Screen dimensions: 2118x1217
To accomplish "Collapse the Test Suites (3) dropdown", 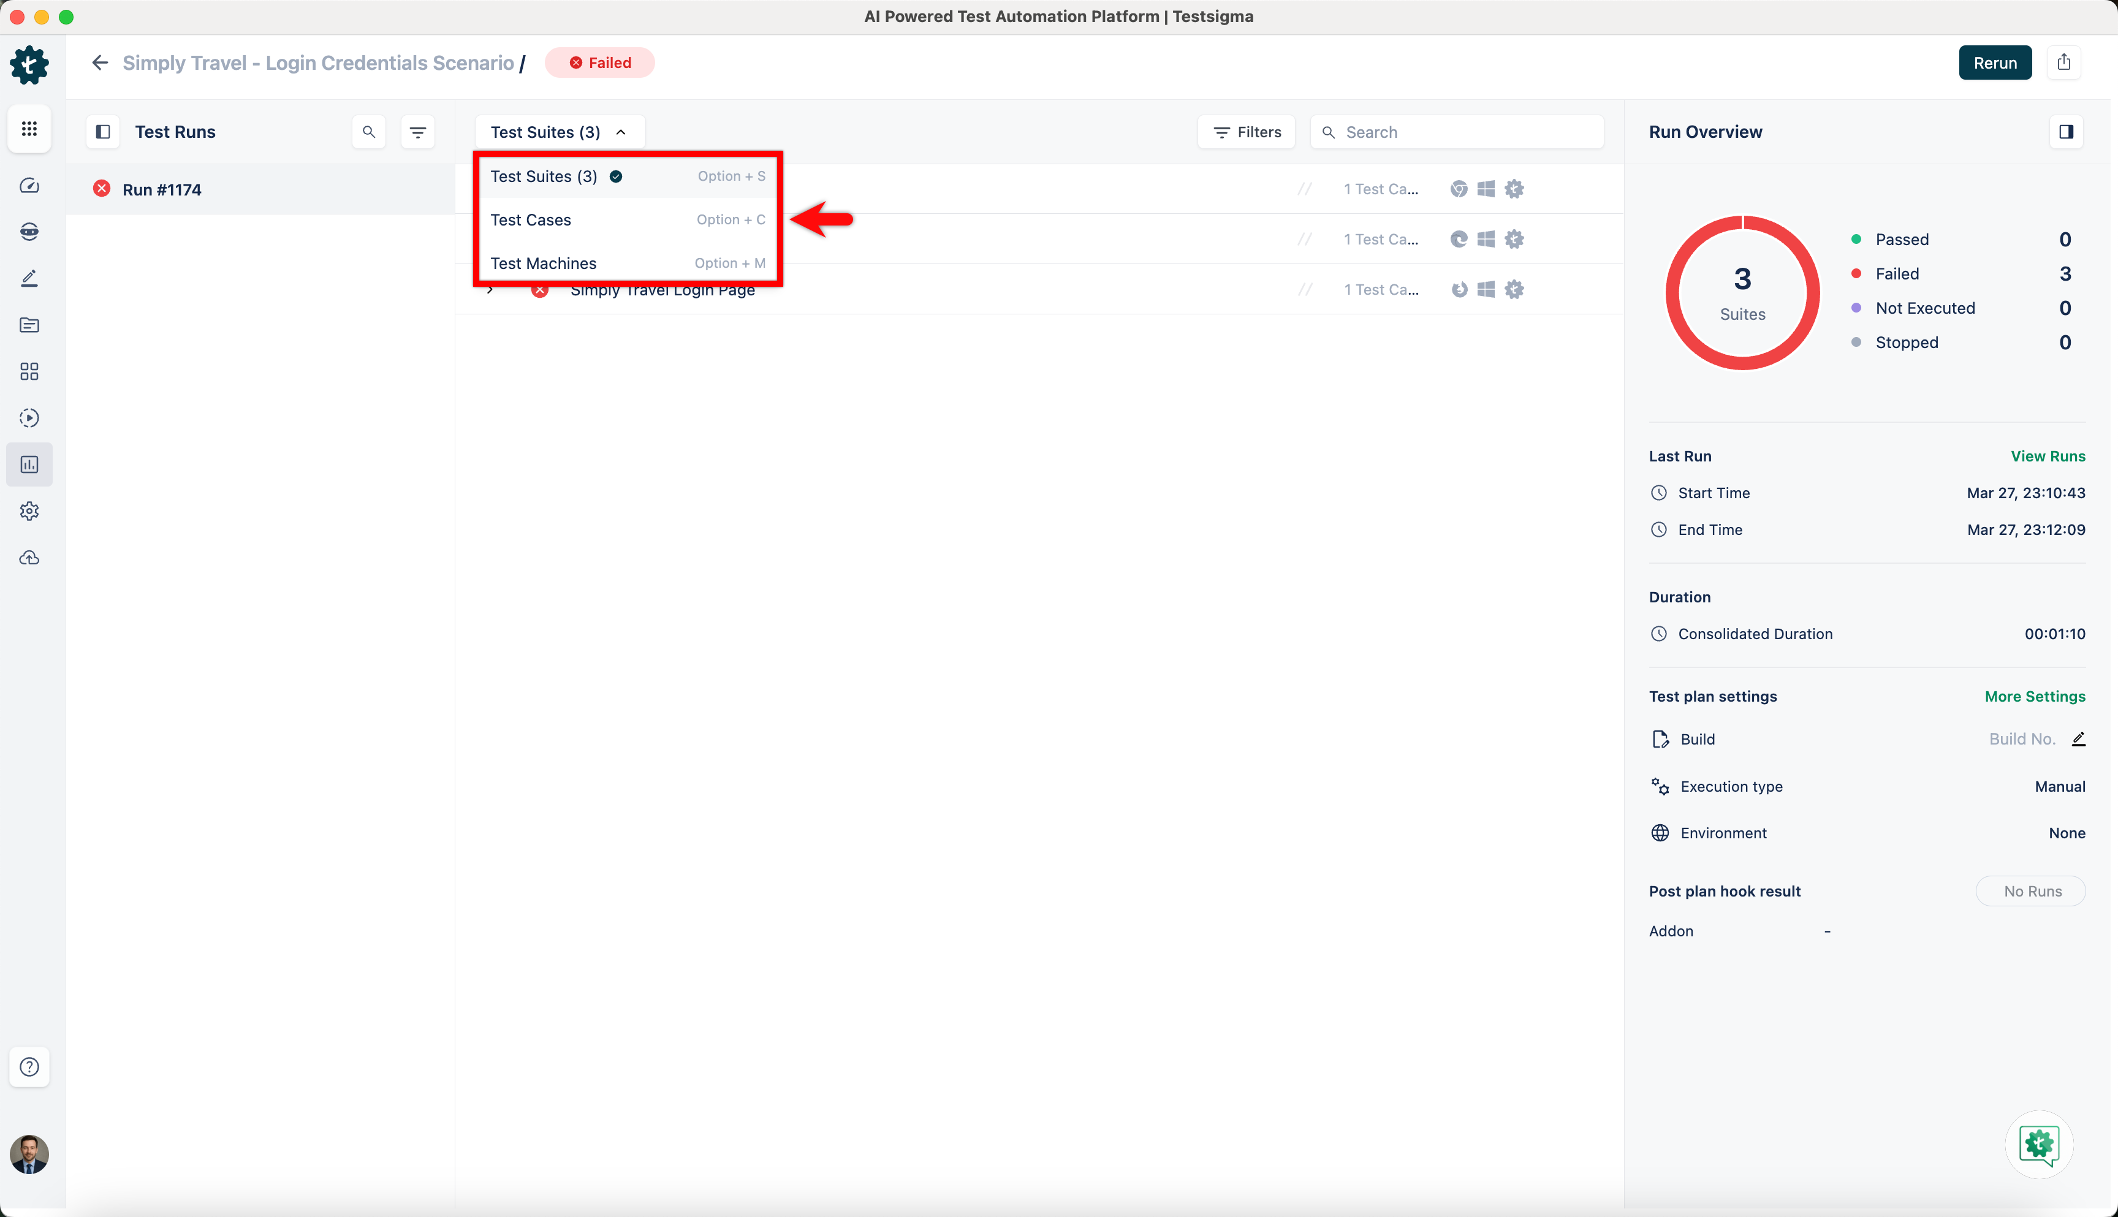I will (558, 131).
